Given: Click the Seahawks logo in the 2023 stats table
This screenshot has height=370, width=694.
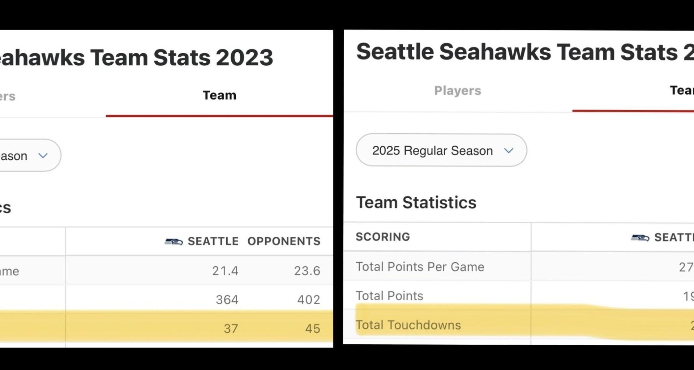Looking at the screenshot, I should 173,241.
